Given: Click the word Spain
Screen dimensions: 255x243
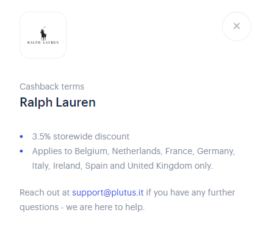Looking at the screenshot, I should pyautogui.click(x=96, y=166).
